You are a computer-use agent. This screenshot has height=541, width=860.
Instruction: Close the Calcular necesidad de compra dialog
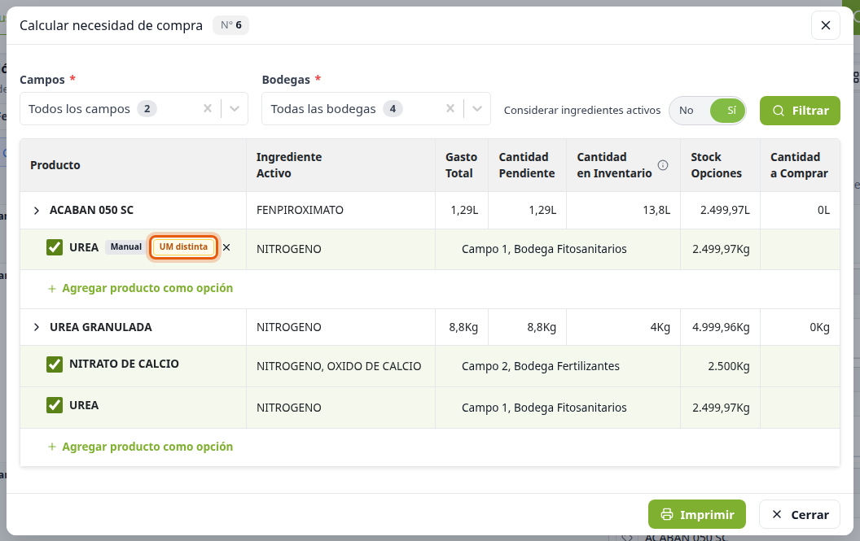tap(826, 25)
